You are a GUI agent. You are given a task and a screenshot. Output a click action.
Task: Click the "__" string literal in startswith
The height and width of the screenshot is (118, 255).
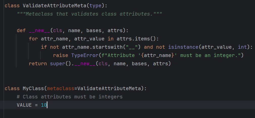coord(132,47)
